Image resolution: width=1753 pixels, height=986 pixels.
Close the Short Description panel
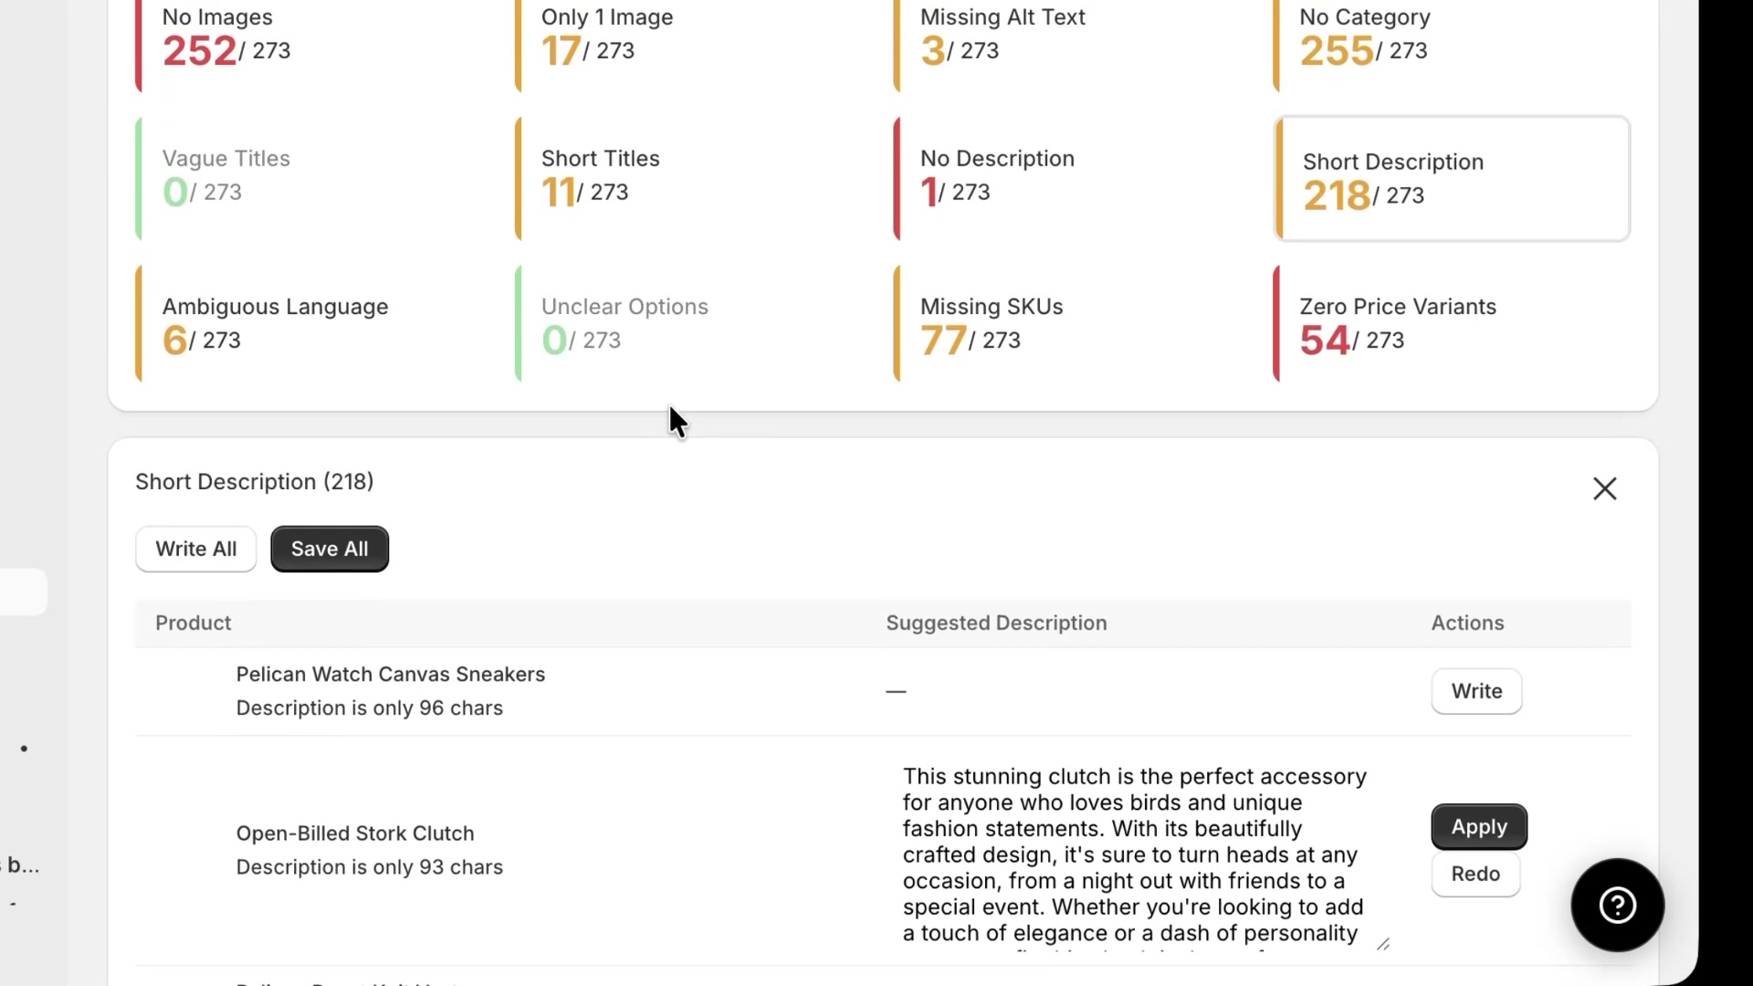1604,488
